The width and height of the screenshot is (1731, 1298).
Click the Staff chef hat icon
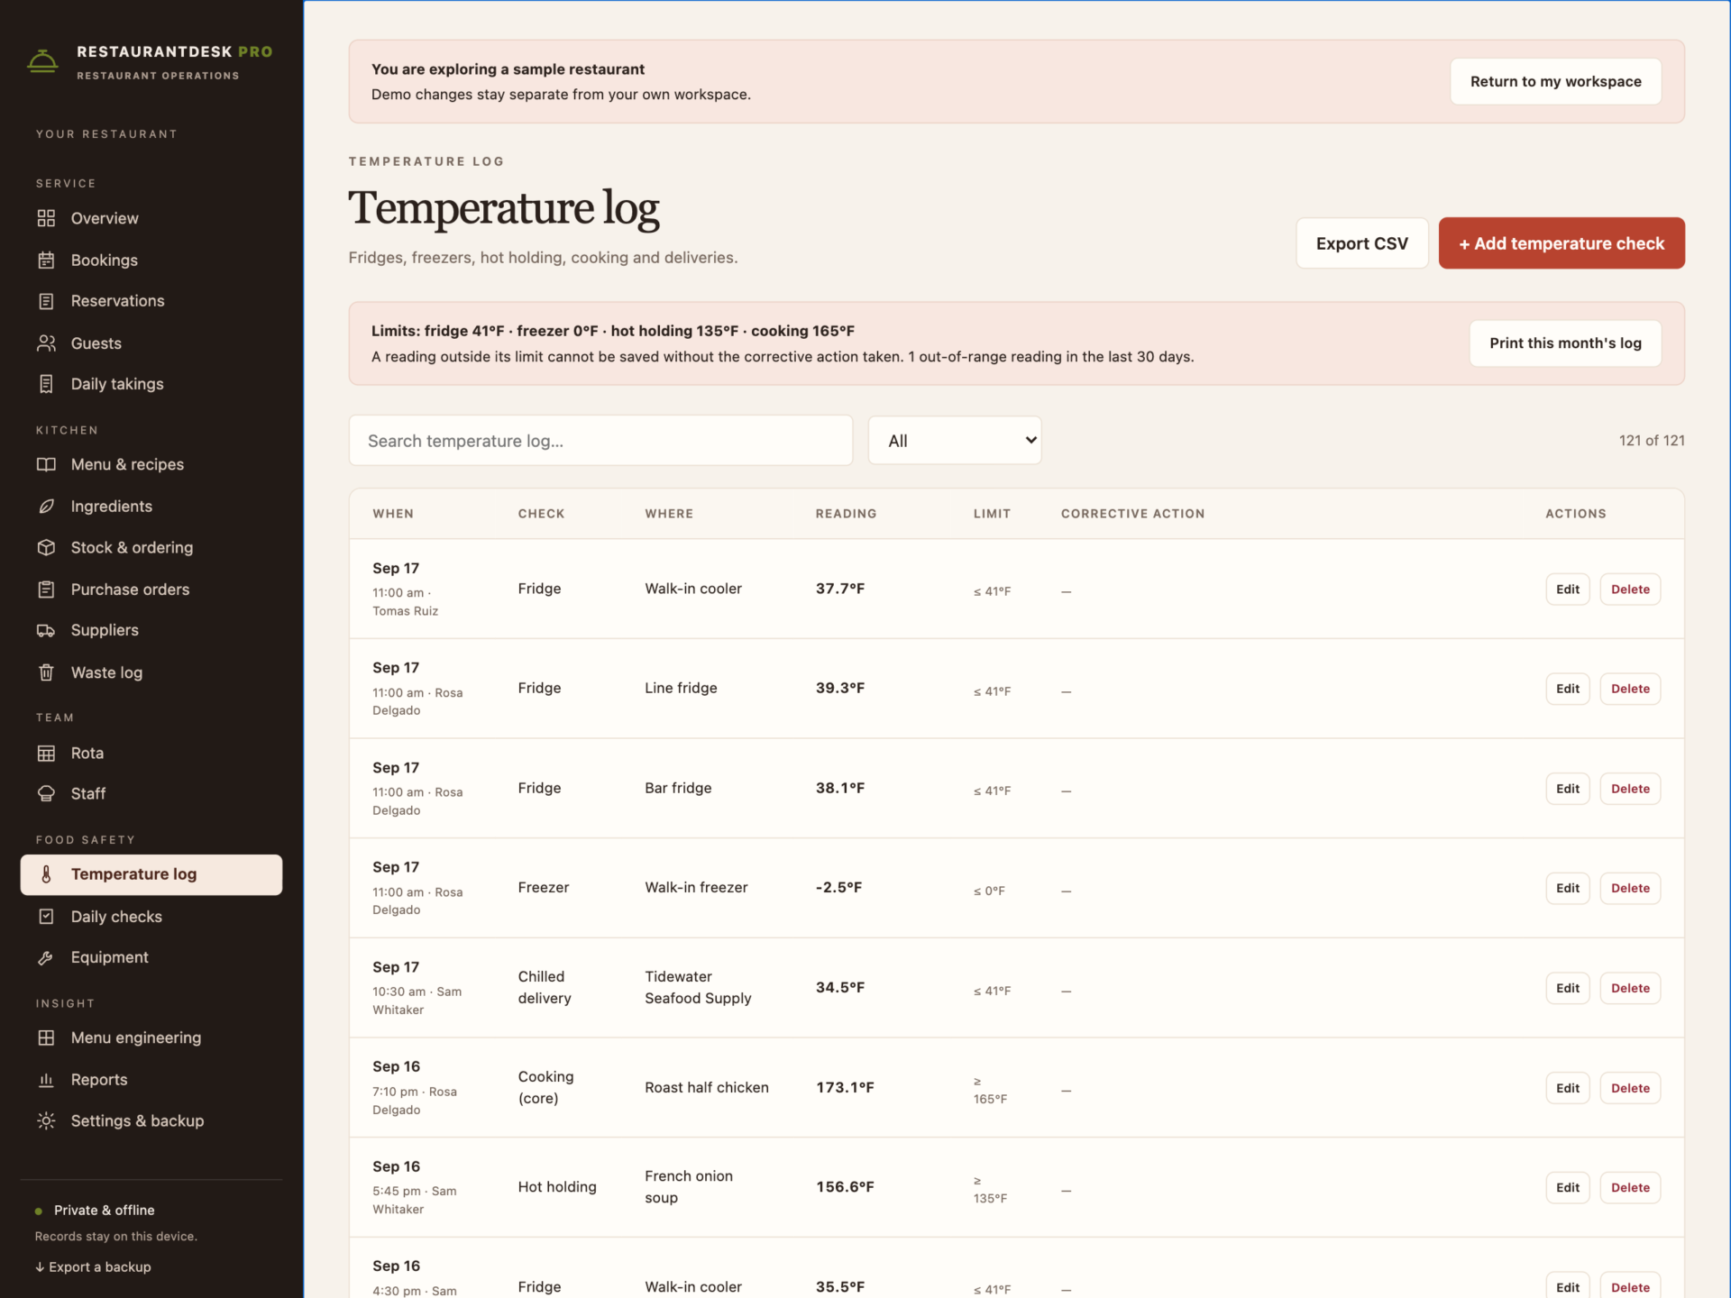[x=46, y=793]
